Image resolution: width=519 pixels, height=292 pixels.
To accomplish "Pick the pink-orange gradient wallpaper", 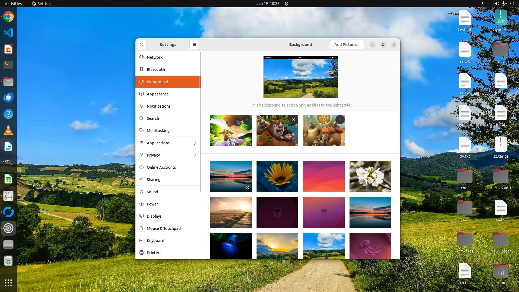I will click(x=324, y=176).
